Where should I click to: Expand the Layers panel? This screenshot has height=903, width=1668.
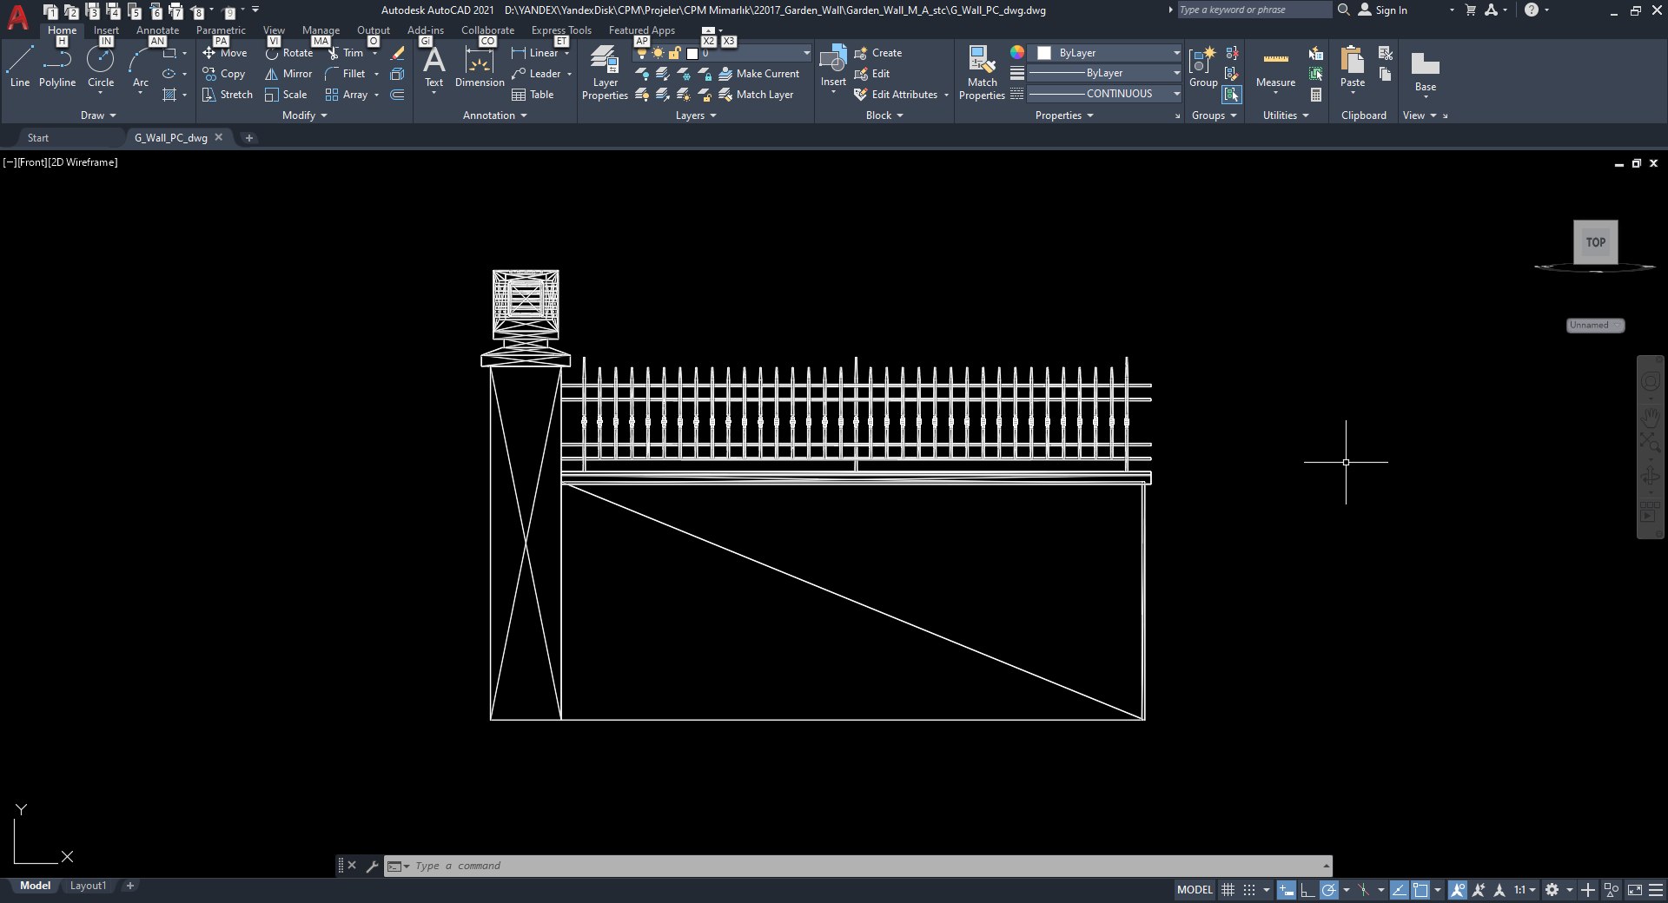[x=696, y=115]
